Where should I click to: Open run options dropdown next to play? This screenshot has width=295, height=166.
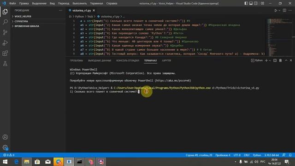pos(279,11)
